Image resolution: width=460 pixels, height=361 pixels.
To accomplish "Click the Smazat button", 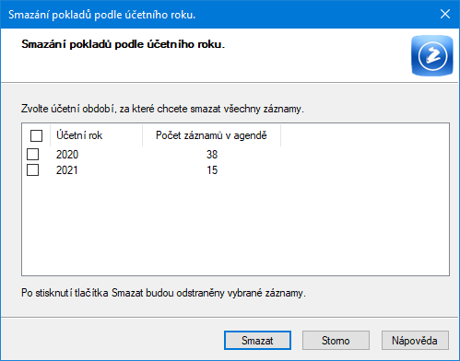I will point(257,340).
